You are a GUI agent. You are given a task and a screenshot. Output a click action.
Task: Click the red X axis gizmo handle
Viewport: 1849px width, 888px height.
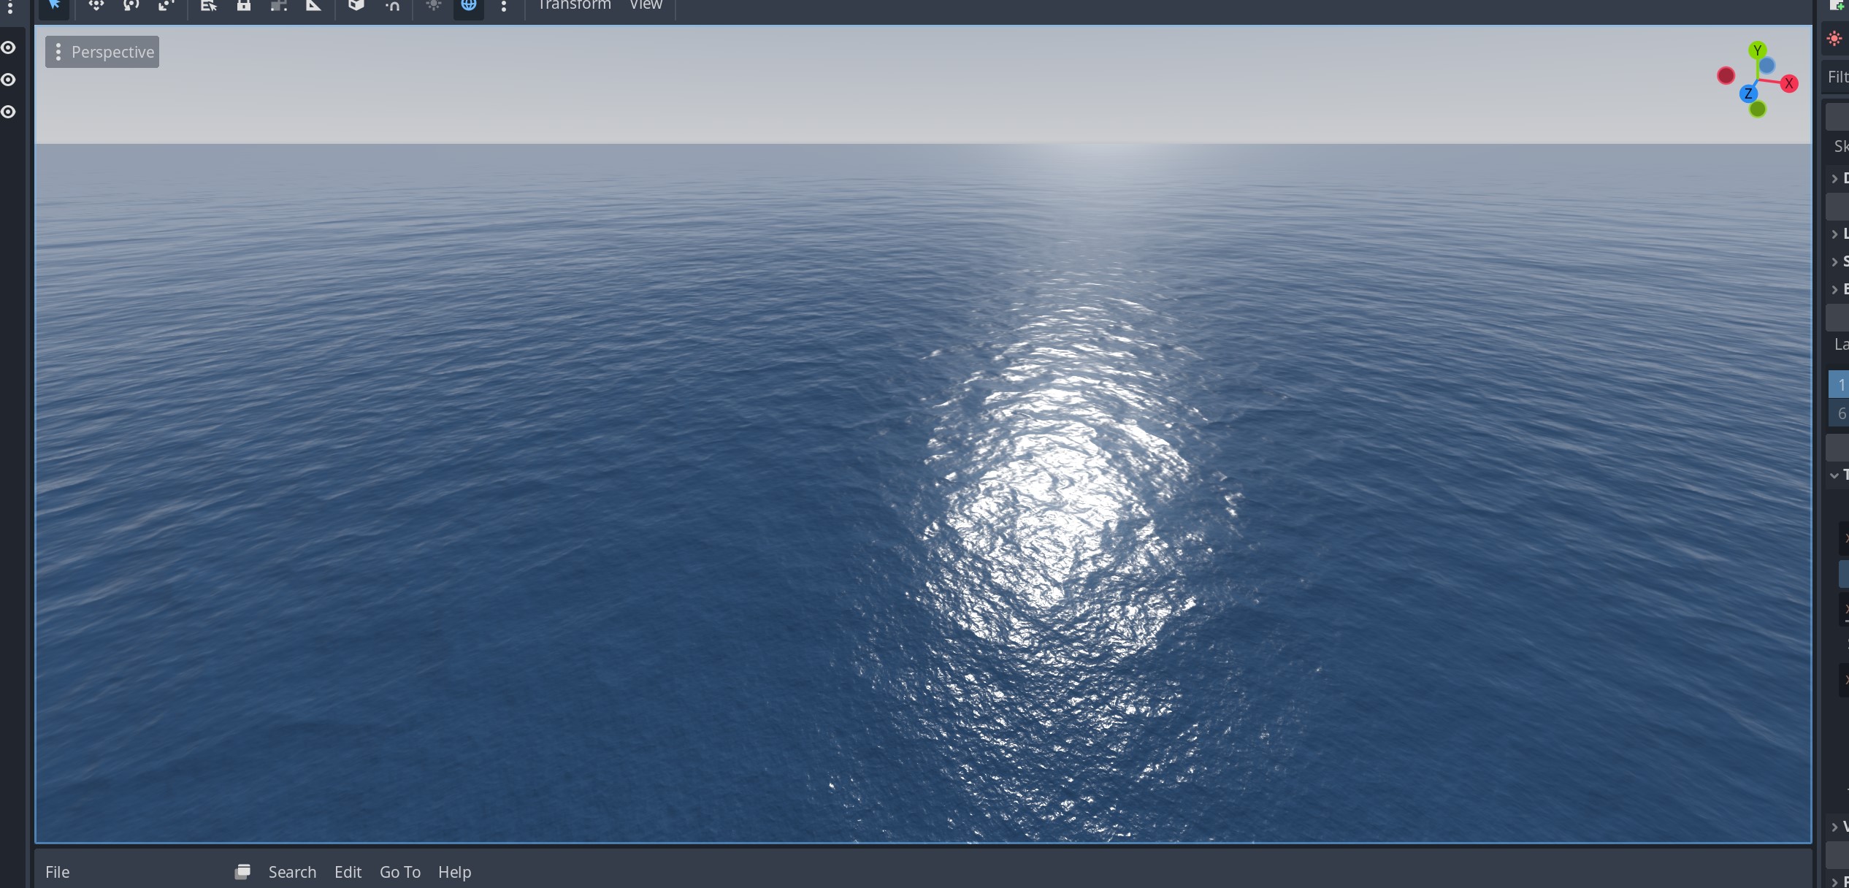[x=1789, y=83]
